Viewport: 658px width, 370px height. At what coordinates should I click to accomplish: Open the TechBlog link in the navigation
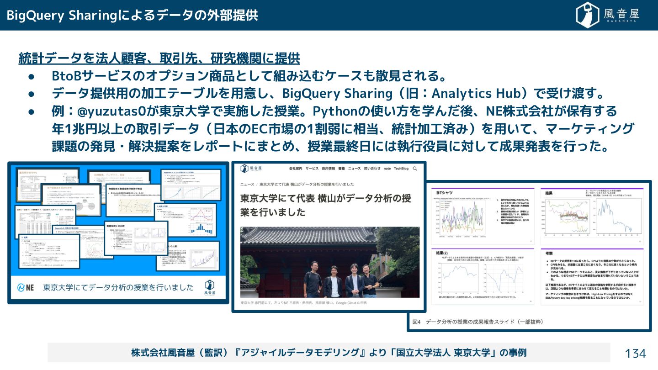[401, 169]
